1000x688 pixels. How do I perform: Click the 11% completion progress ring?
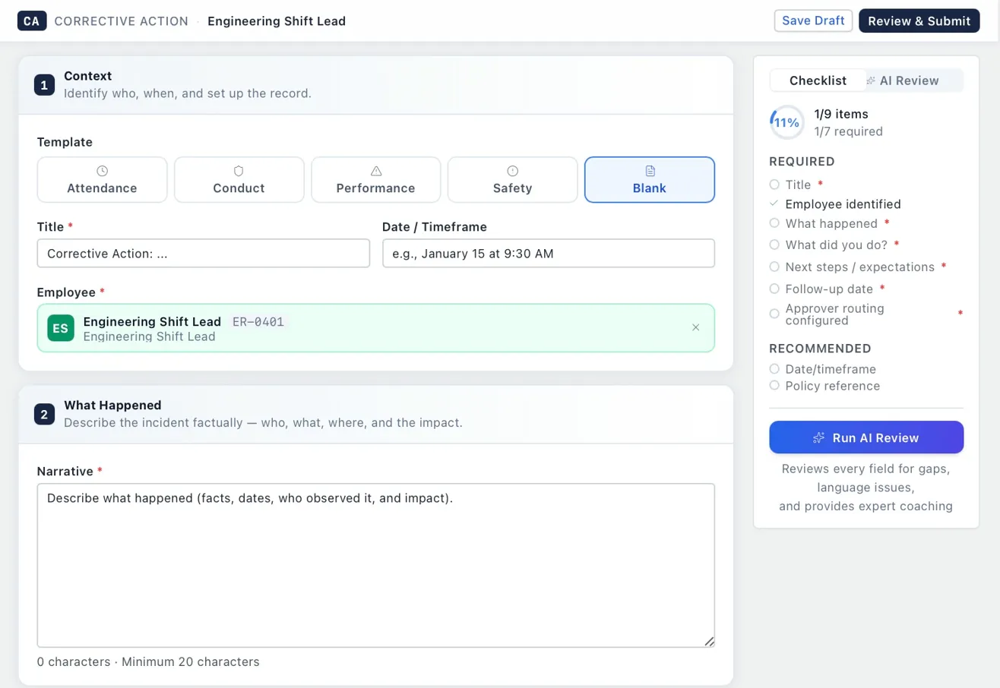[x=786, y=122]
